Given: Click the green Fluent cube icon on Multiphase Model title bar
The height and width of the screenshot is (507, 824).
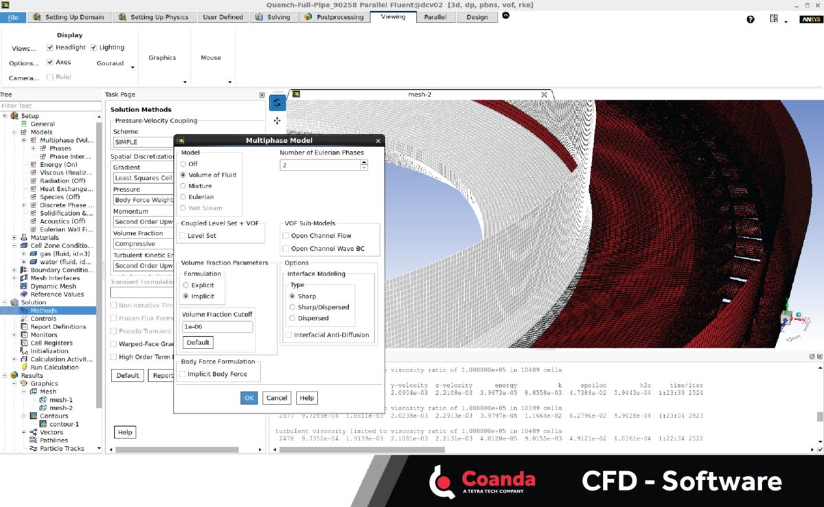Looking at the screenshot, I should [181, 140].
